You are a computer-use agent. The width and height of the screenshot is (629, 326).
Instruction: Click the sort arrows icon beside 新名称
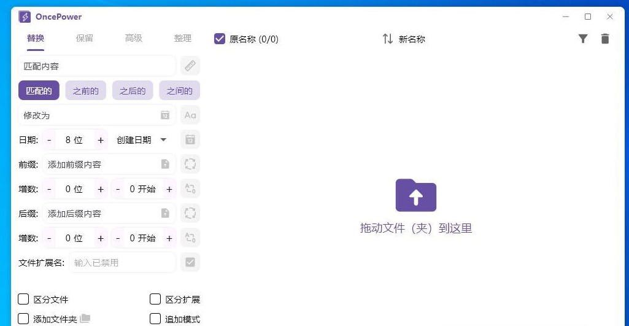click(x=388, y=39)
